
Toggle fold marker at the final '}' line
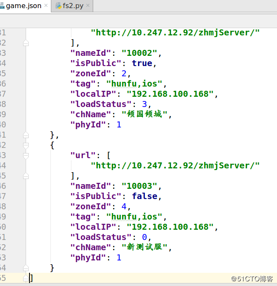(x=26, y=268)
